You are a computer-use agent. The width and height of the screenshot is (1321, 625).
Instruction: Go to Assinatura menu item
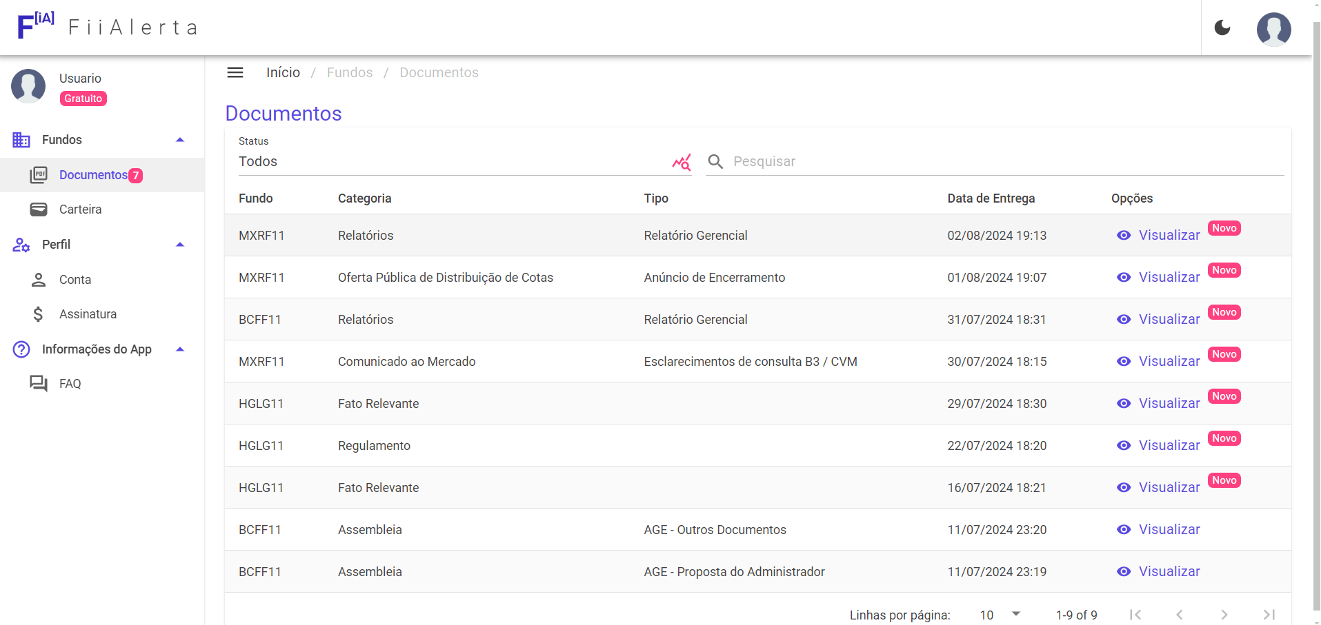point(88,314)
